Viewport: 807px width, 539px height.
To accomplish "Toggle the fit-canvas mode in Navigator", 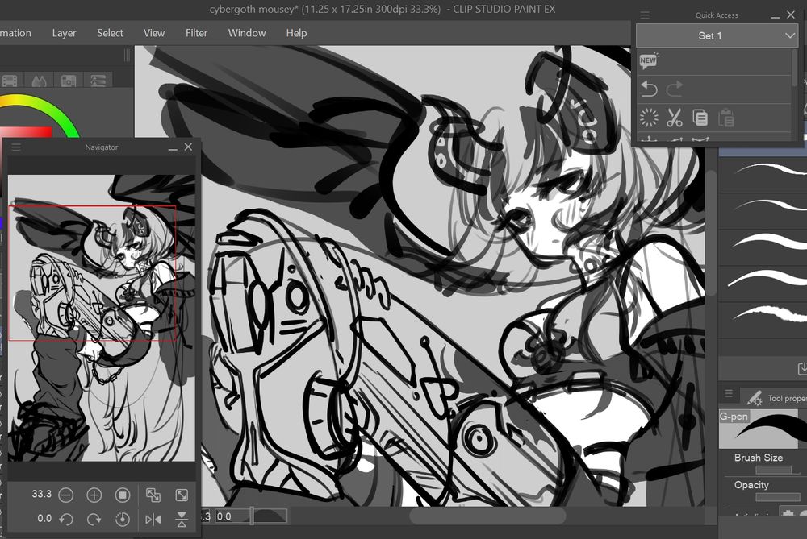I will (x=153, y=494).
